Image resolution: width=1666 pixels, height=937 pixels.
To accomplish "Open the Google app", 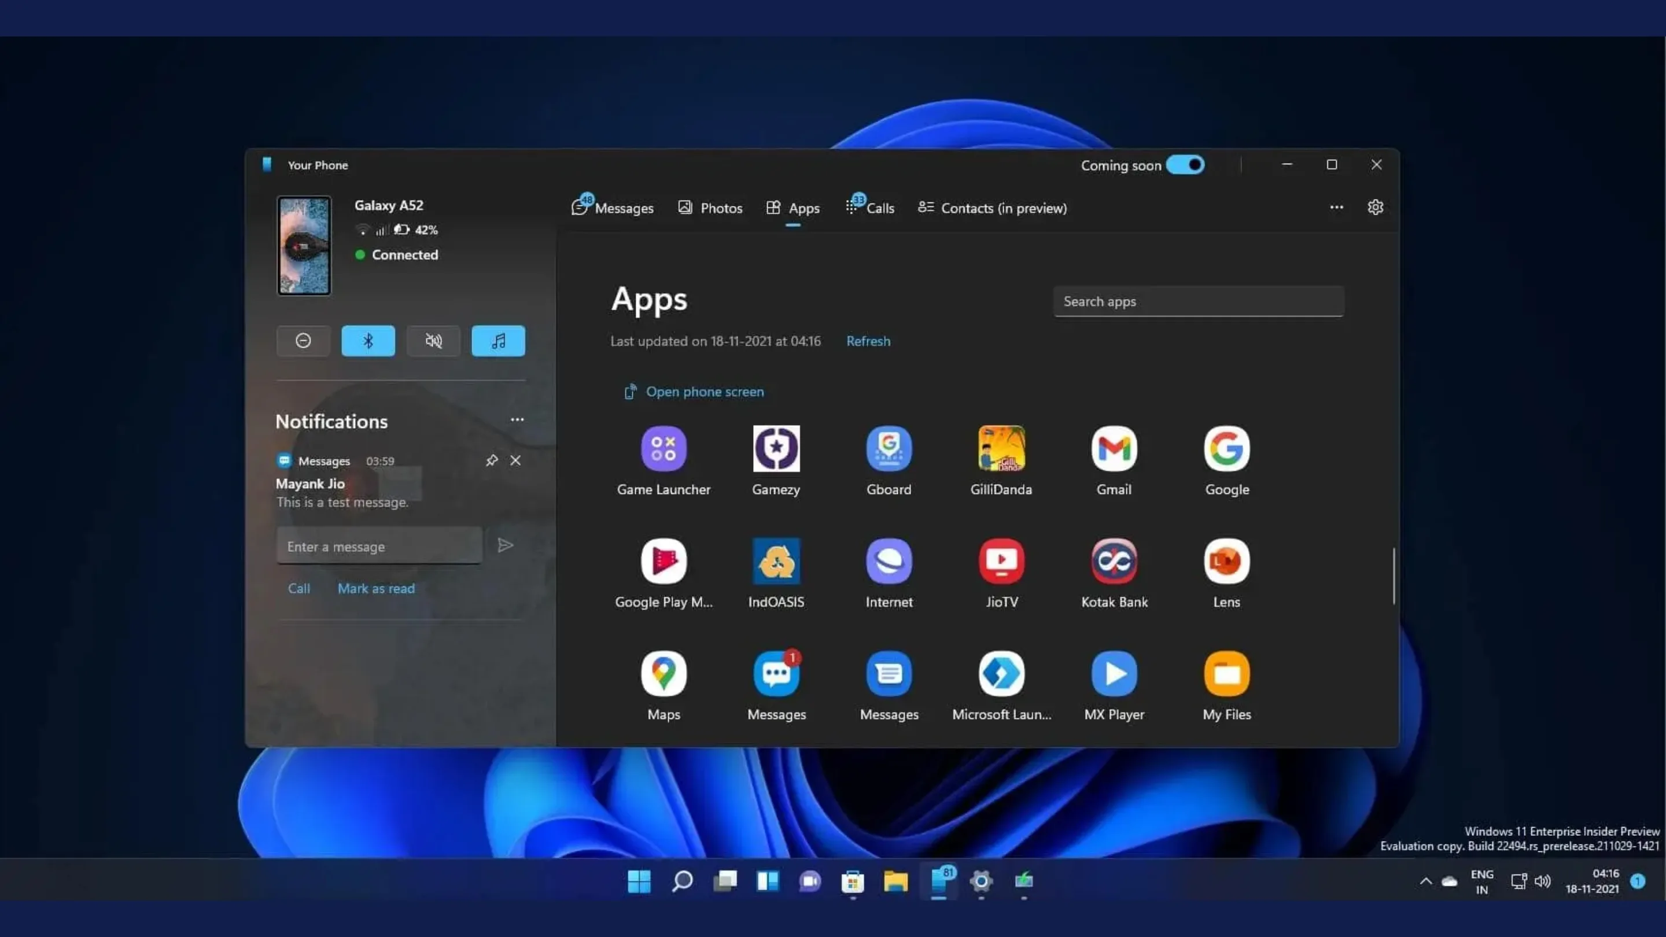I will click(1227, 460).
